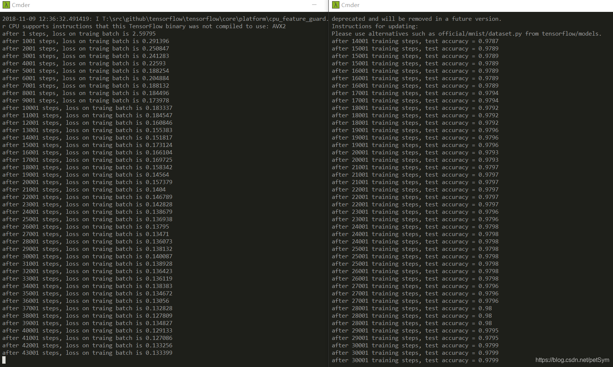The height and width of the screenshot is (367, 613).
Task: Click the loss 0.13471 line
Action: (86, 234)
